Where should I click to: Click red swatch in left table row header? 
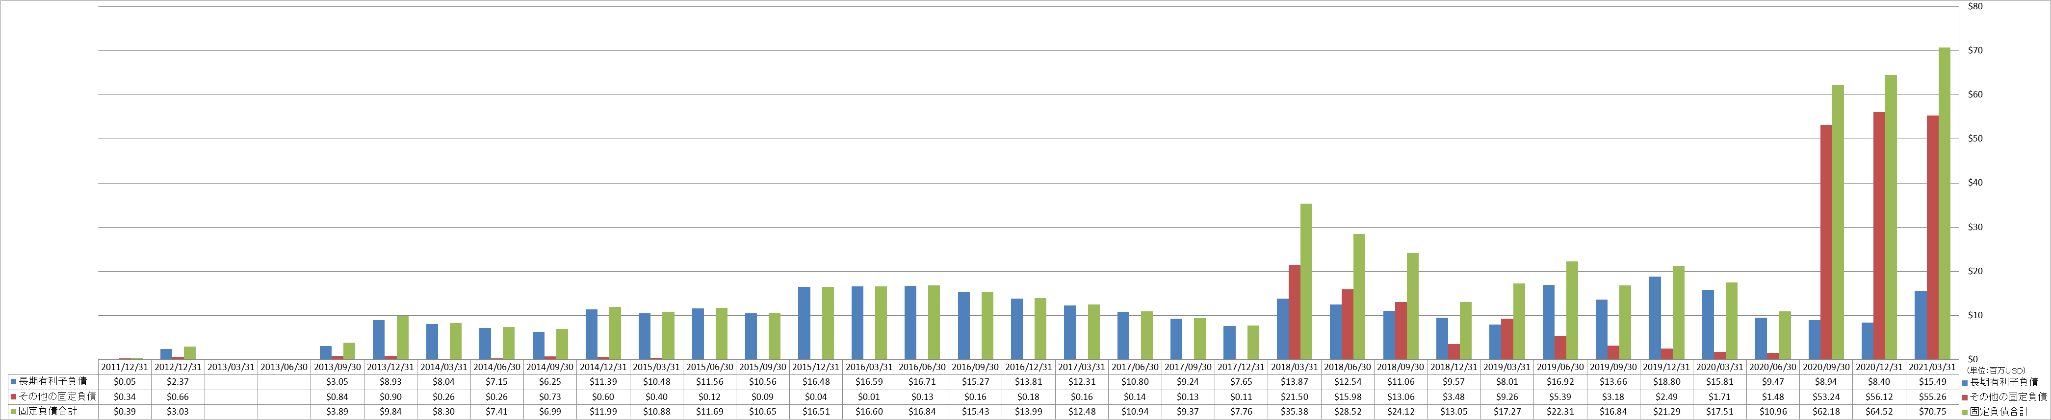click(x=14, y=397)
